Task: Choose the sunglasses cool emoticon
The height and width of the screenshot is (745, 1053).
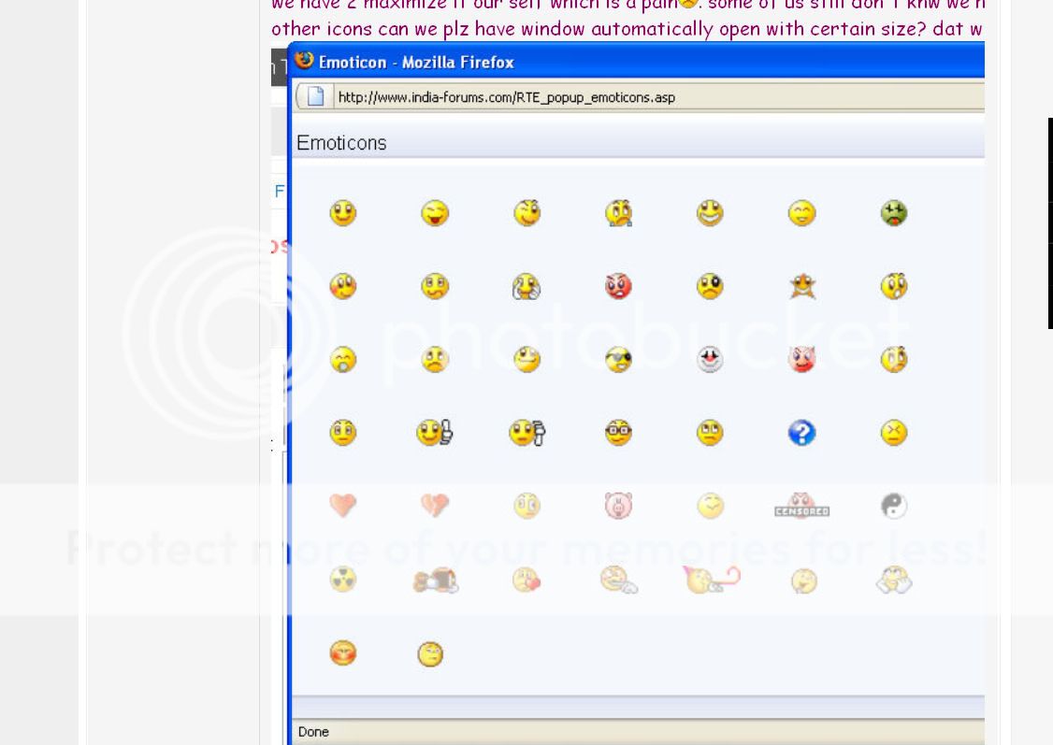Action: click(x=618, y=360)
